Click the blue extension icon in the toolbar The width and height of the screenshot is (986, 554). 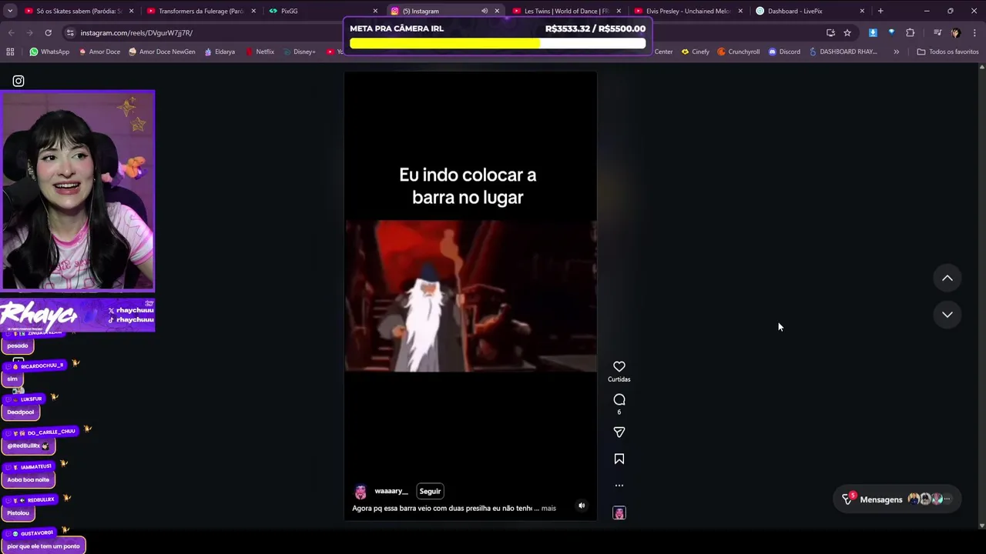(891, 32)
